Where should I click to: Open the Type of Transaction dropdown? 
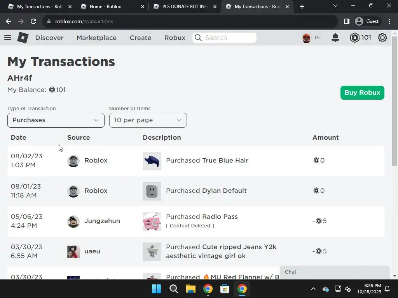pyautogui.click(x=56, y=120)
